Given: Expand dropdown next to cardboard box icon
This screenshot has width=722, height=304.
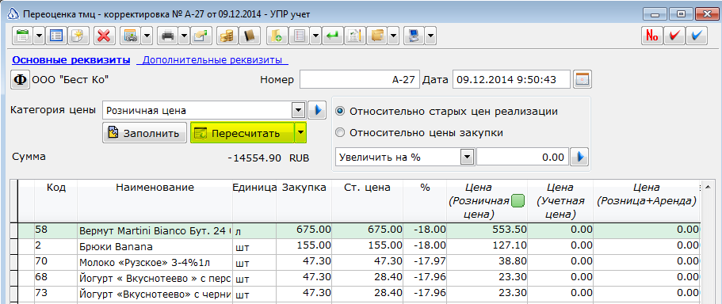Looking at the screenshot, I should 394,36.
